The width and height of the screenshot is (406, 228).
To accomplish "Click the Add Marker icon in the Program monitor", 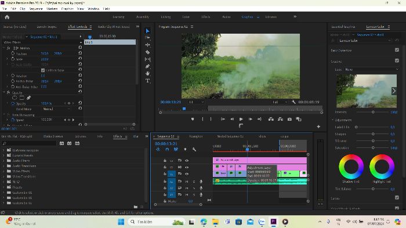I will 193,119.
